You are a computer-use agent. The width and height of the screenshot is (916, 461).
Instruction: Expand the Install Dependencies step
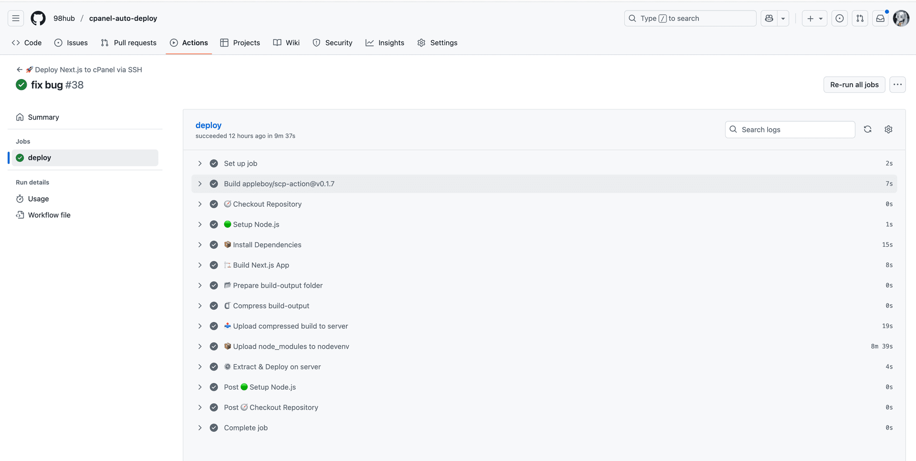(200, 244)
